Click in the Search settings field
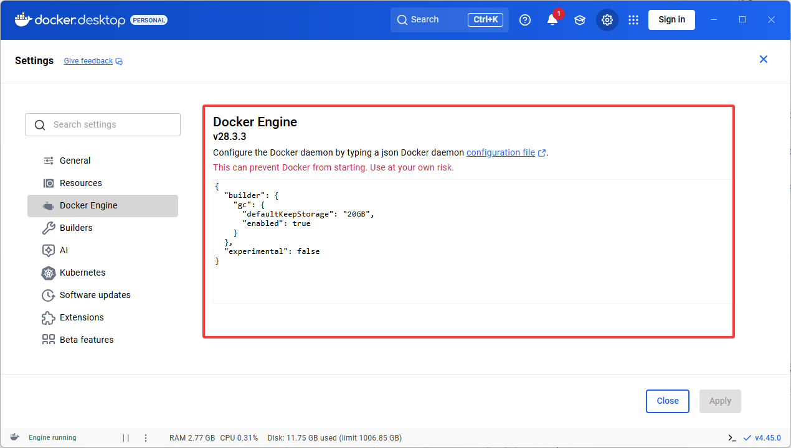The image size is (791, 448). coord(103,124)
